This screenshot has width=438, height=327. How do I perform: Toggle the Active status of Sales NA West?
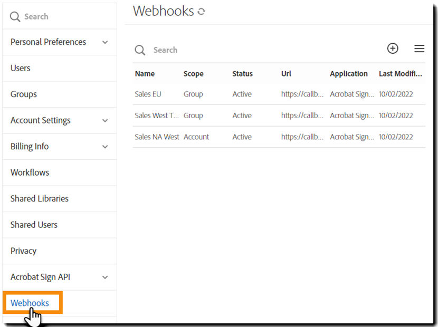coord(242,137)
